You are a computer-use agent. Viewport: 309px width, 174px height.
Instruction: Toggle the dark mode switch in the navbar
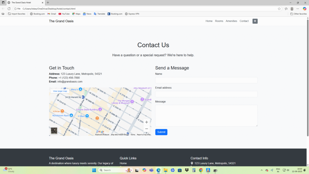point(255,21)
